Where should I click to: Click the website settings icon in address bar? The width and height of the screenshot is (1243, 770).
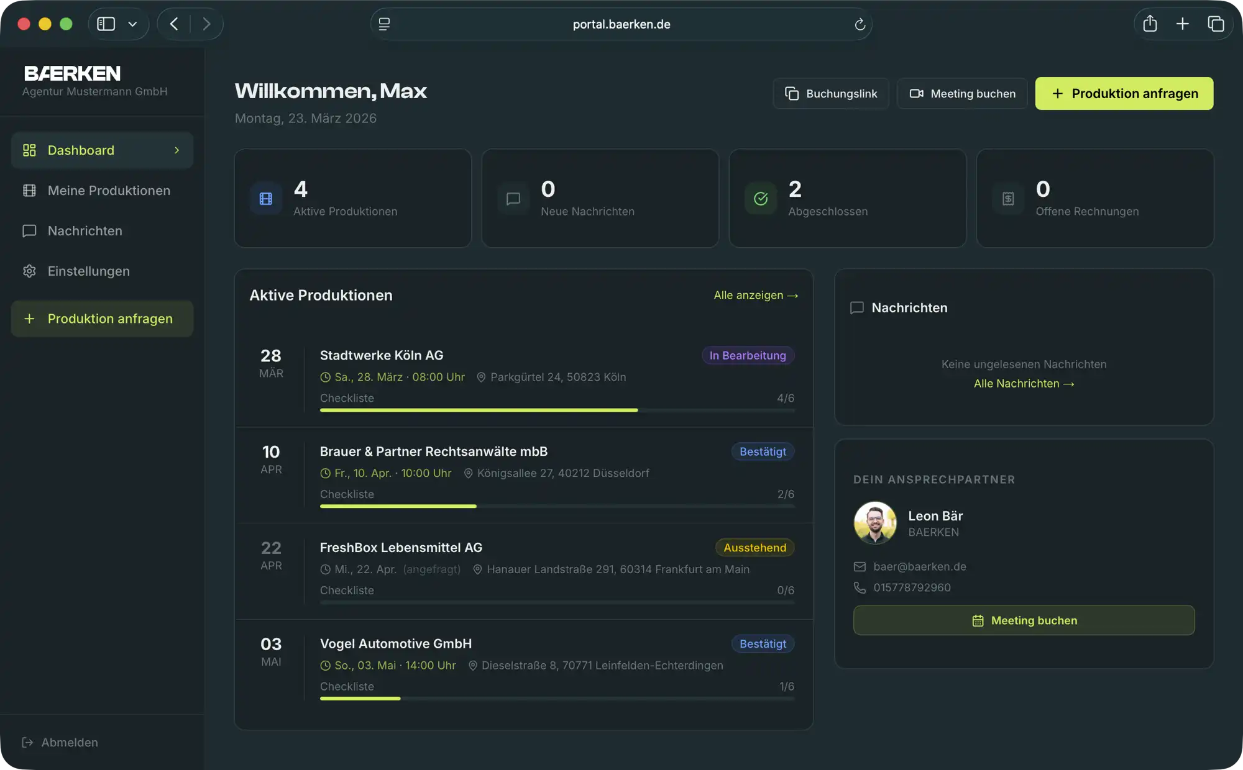click(x=384, y=24)
